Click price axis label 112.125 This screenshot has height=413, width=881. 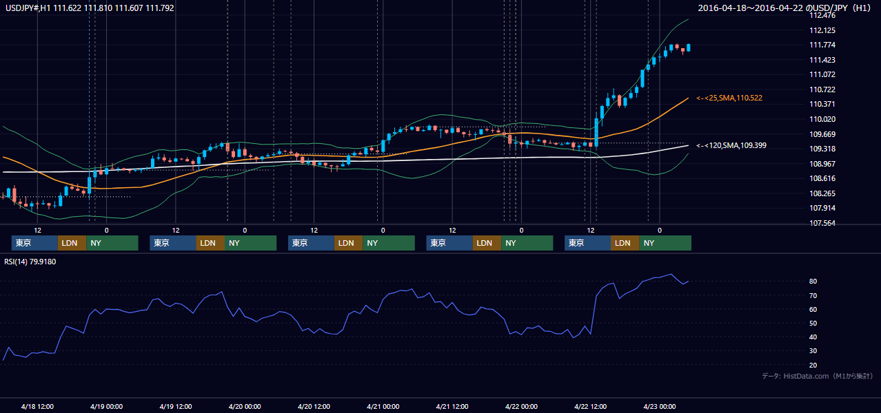click(822, 30)
